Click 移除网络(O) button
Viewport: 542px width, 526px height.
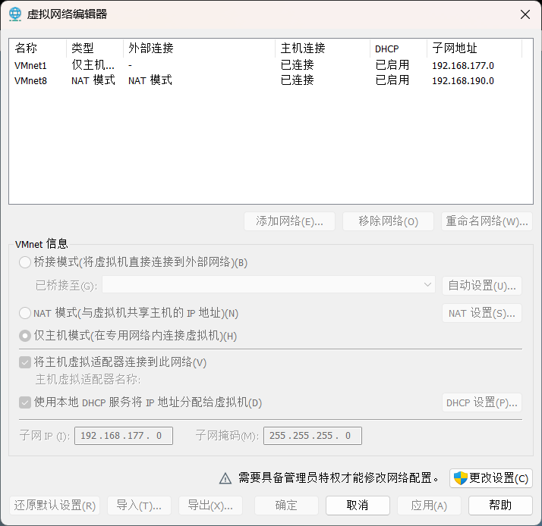pos(388,221)
